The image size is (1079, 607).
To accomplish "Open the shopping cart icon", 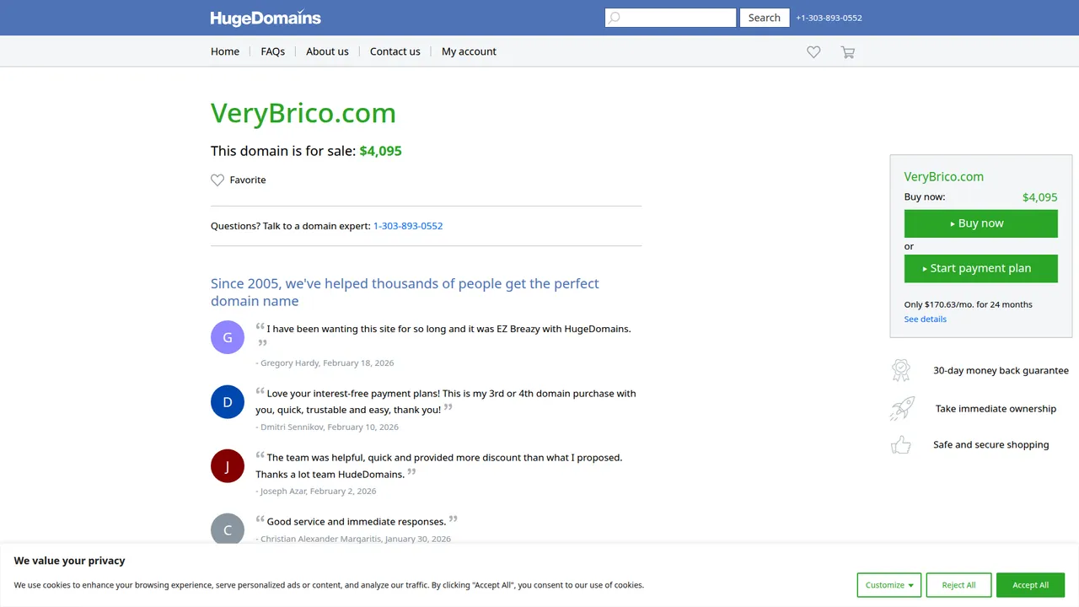I will click(x=848, y=52).
